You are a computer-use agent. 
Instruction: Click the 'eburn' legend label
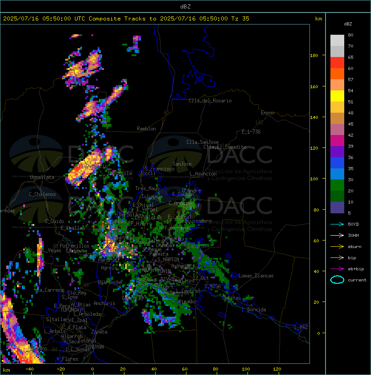(355, 247)
